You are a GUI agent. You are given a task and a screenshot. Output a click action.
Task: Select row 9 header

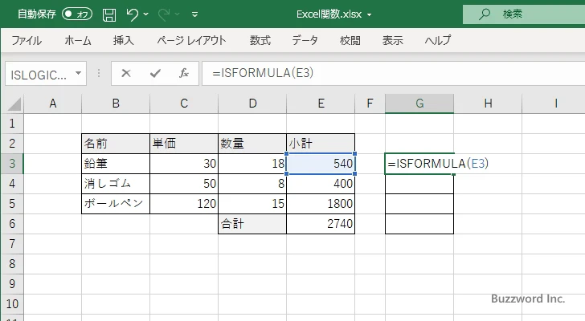pyautogui.click(x=12, y=284)
